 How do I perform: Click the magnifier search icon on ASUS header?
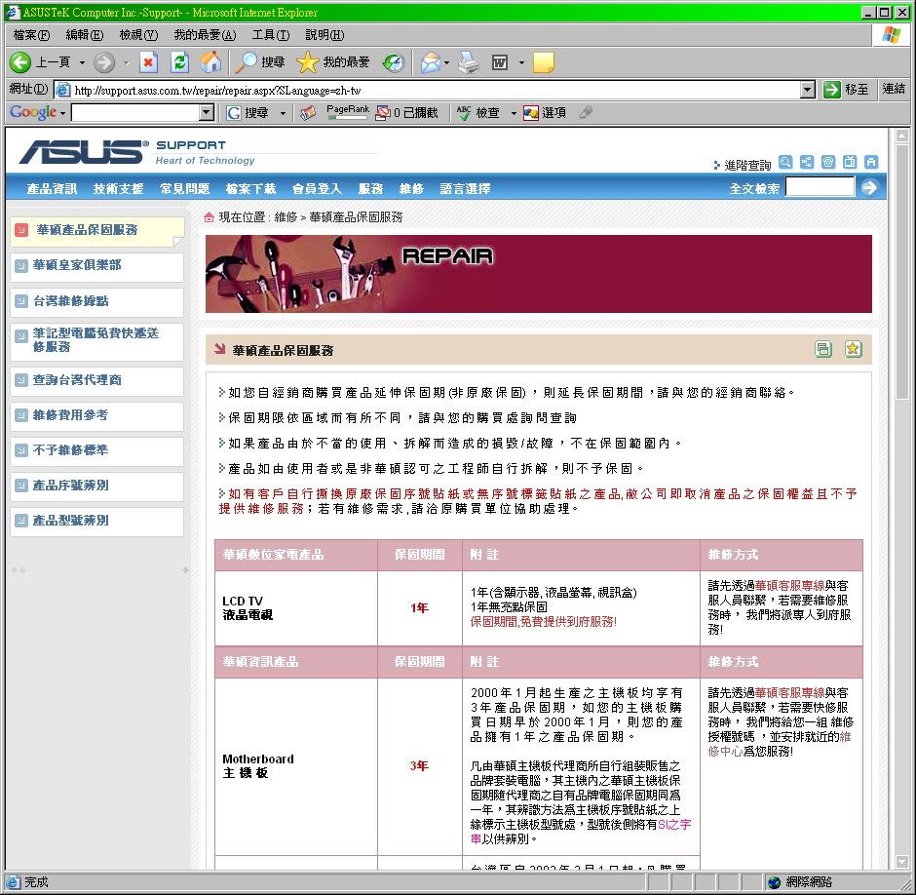(x=785, y=162)
